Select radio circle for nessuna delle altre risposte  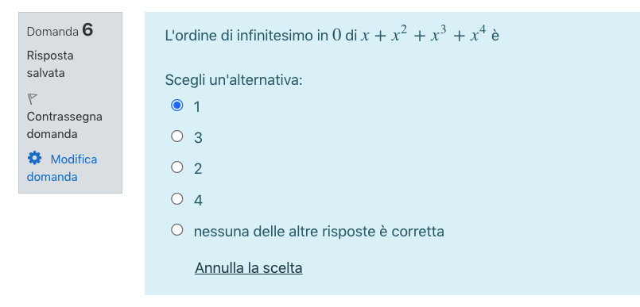176,229
